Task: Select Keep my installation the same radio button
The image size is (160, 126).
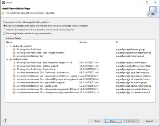Action: pyautogui.click(x=4, y=26)
